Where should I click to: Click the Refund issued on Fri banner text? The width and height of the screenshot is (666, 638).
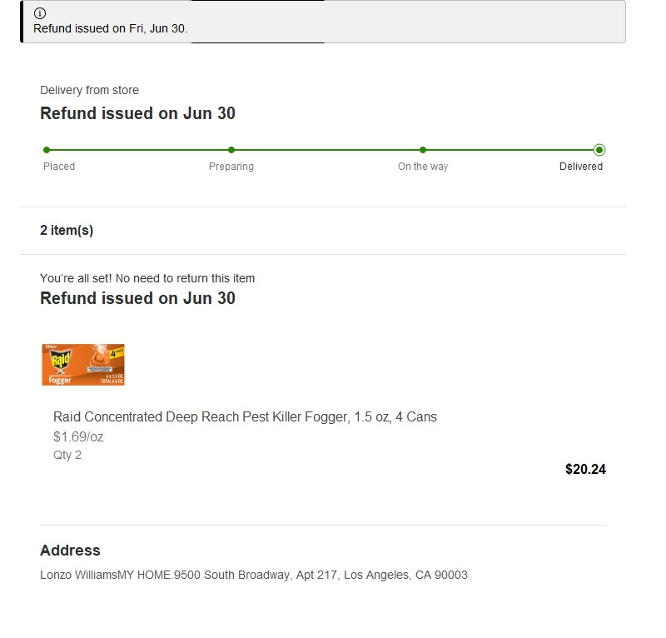click(111, 28)
